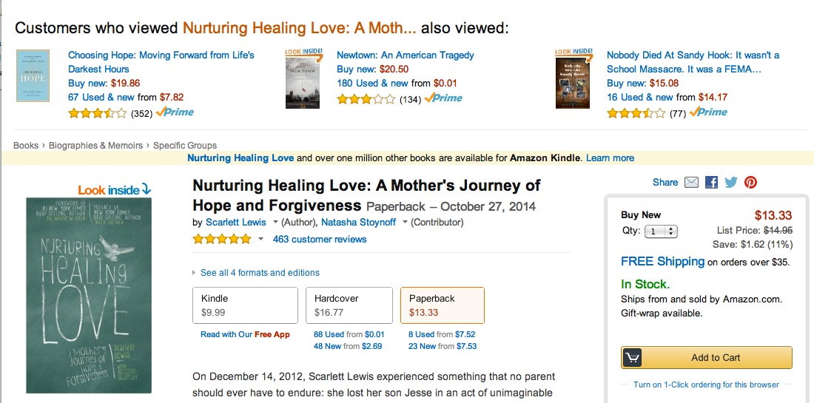Image resolution: width=814 pixels, height=403 pixels.
Task: Pin the book on Pinterest
Action: 750,183
